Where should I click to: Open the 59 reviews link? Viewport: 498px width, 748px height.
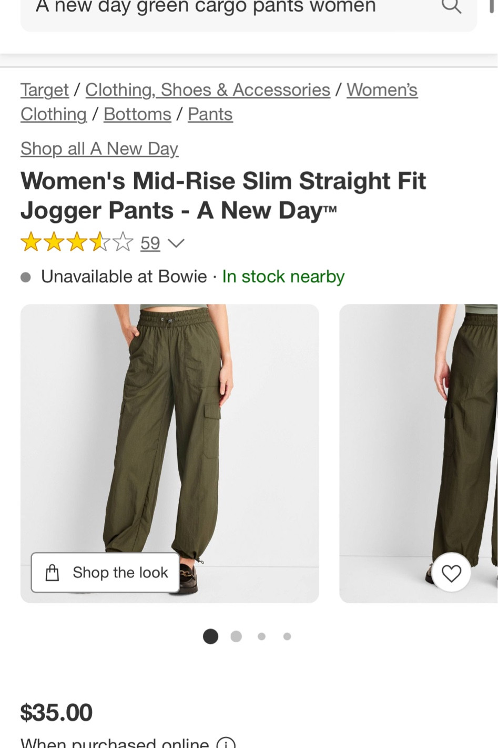150,243
